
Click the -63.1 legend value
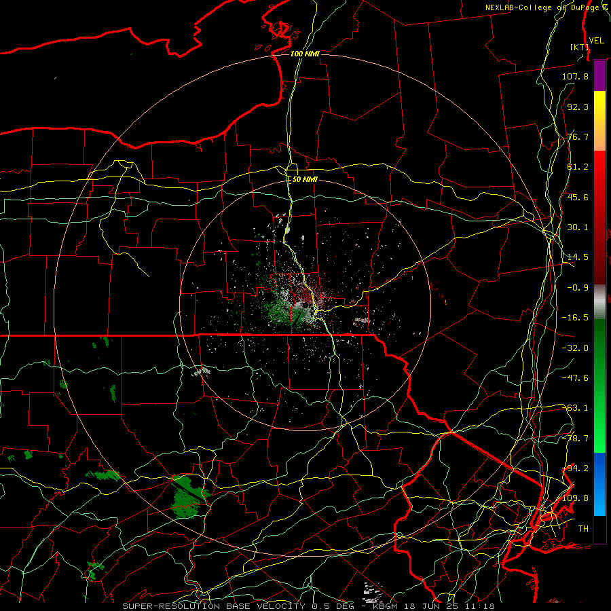pos(575,408)
